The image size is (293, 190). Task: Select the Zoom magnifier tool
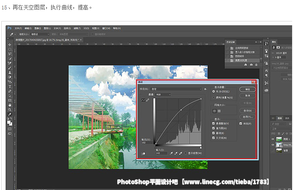[x=10, y=110]
